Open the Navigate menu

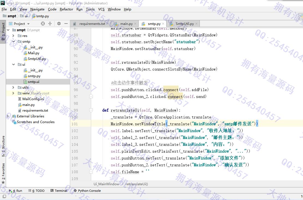coord(37,9)
